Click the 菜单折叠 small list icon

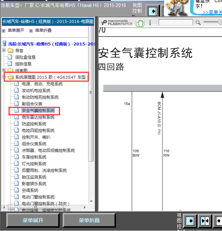point(31,31)
